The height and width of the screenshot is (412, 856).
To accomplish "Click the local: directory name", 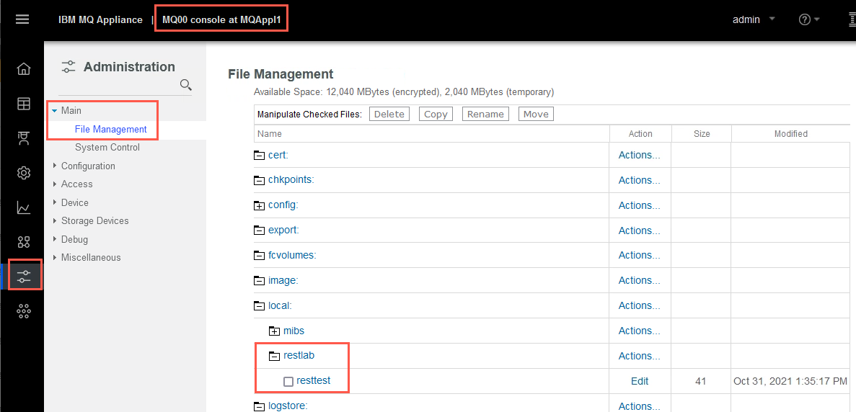I will 280,305.
